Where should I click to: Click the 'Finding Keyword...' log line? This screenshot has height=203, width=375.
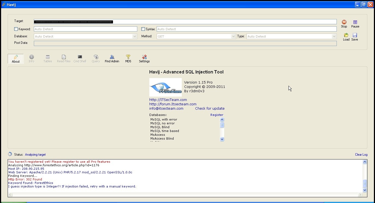coord(23,176)
